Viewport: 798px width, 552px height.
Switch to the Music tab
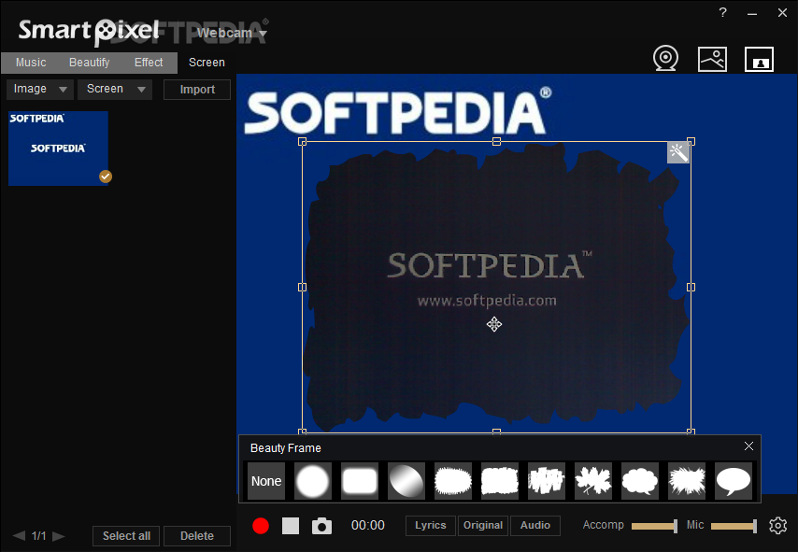click(x=31, y=63)
